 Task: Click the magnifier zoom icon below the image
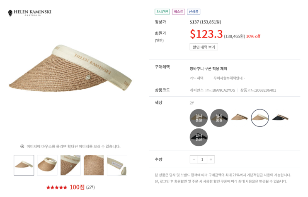(22, 146)
